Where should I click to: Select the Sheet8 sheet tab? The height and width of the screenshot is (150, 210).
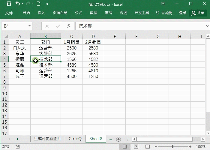pos(96,139)
